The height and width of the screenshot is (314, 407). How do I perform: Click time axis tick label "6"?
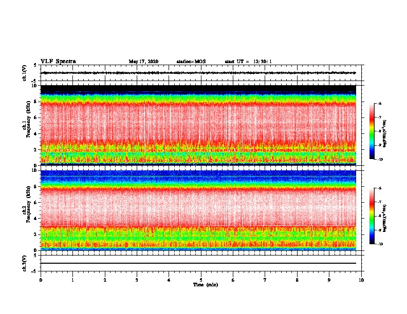(x=233, y=280)
